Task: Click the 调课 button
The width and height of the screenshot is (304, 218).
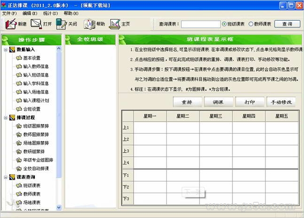Action: tap(218, 102)
